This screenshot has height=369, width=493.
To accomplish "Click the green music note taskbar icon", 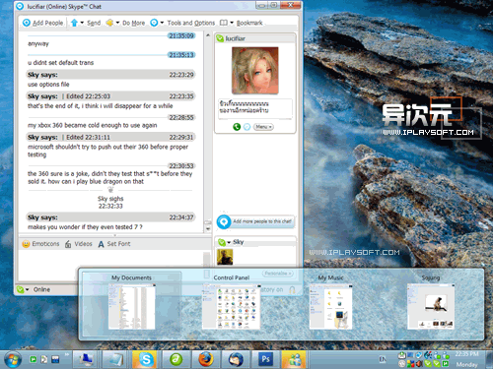I will pyautogui.click(x=176, y=360).
